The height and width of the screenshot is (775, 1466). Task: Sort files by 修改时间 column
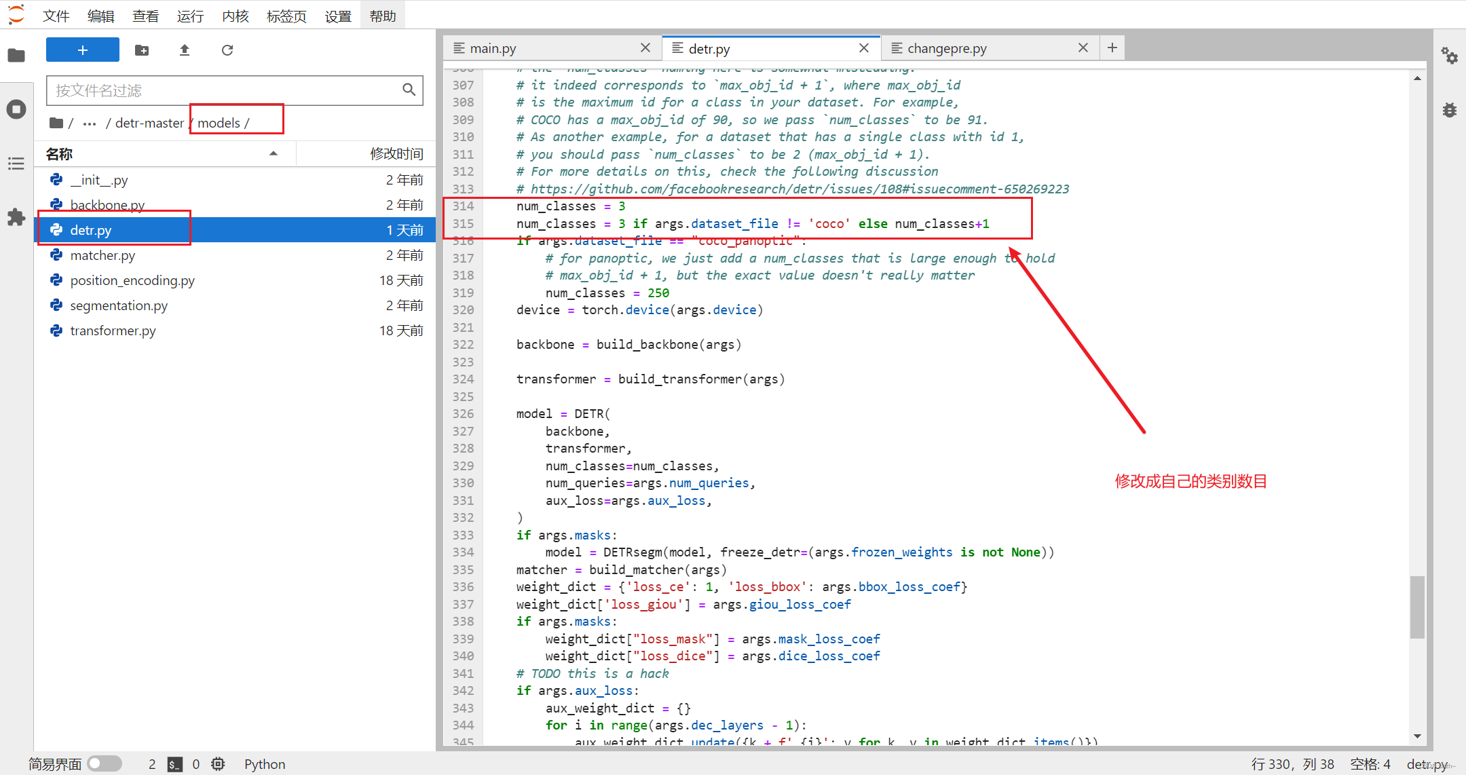point(365,154)
